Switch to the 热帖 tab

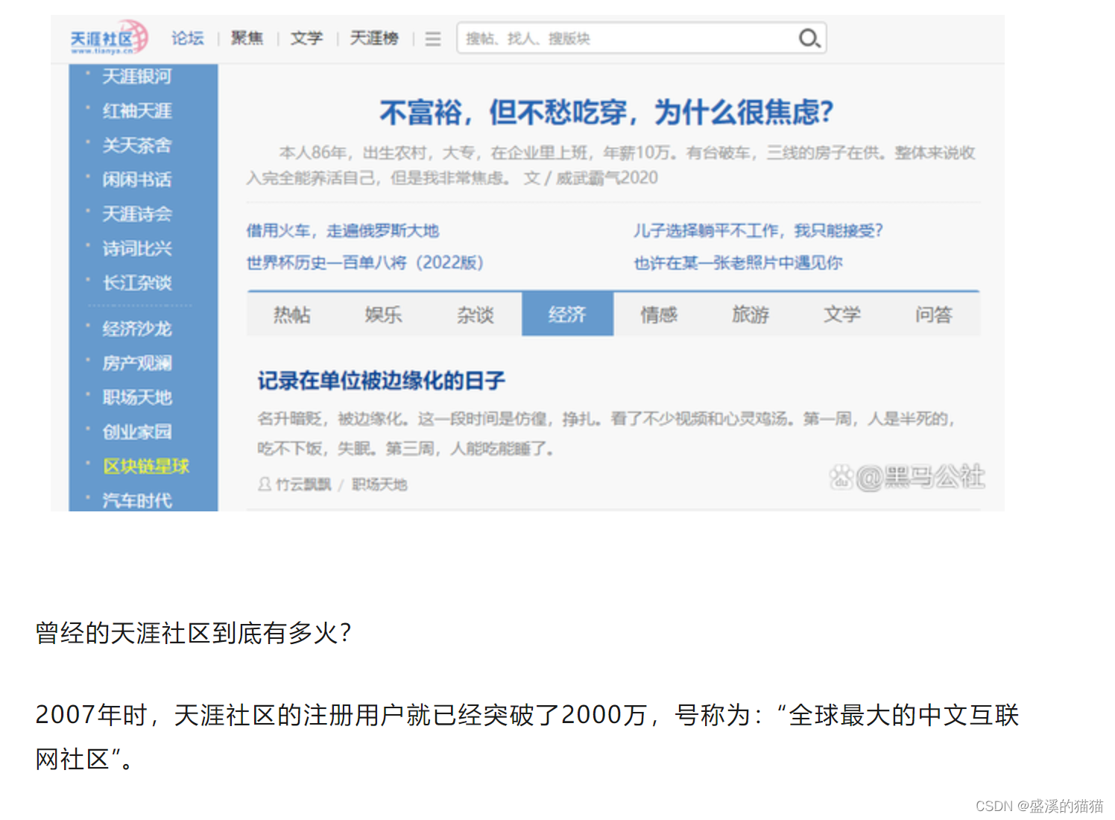tap(292, 315)
